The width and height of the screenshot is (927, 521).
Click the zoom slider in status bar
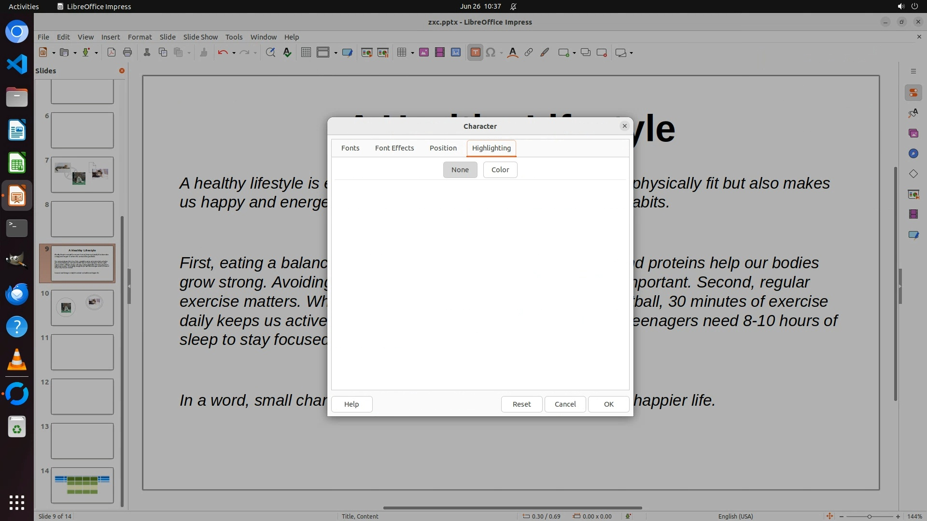click(869, 516)
